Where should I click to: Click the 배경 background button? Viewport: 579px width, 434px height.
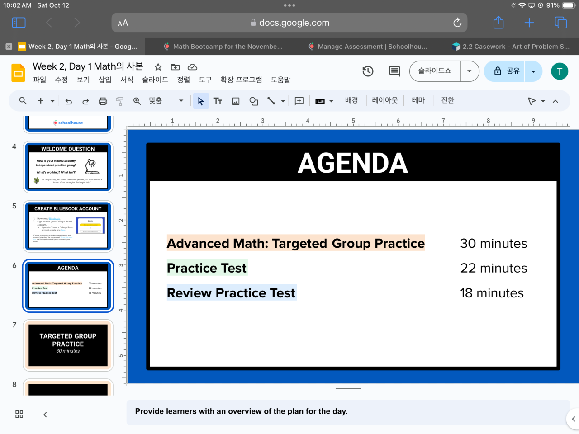(x=351, y=100)
